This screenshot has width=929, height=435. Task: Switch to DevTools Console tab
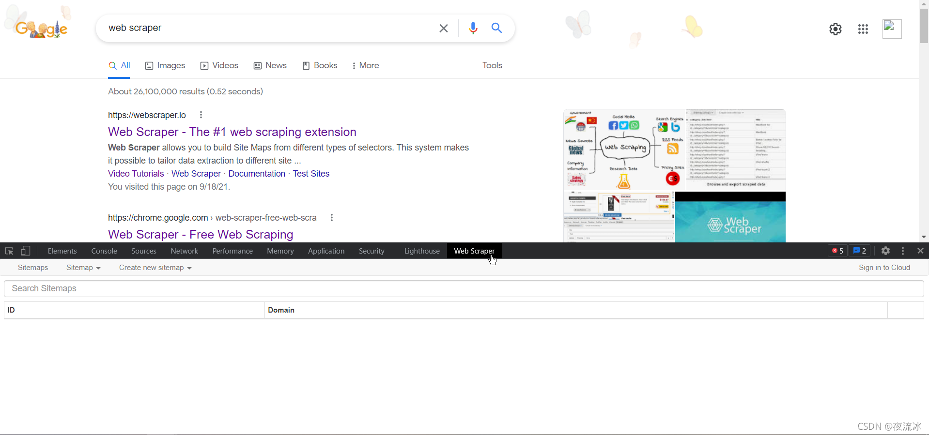[104, 251]
